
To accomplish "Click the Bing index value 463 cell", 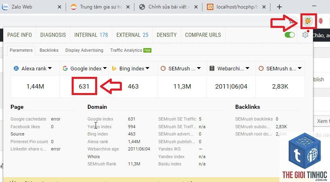I will tap(133, 87).
